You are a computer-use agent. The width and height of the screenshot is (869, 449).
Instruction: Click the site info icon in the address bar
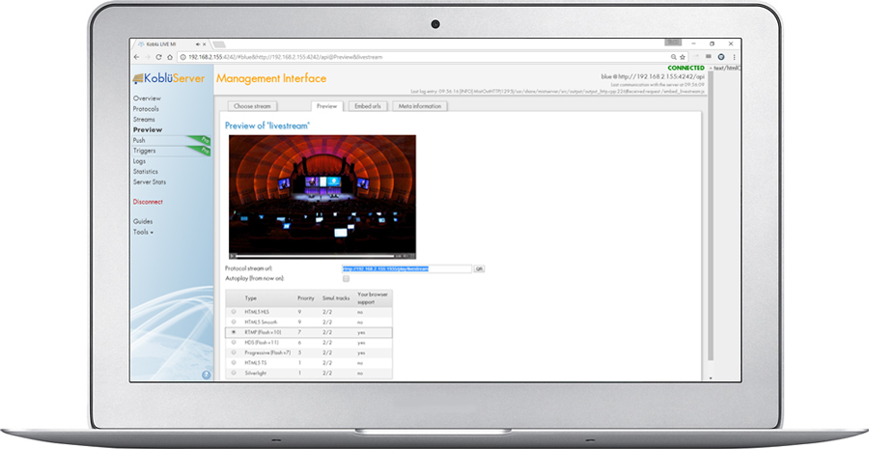(182, 57)
